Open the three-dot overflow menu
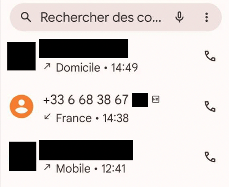The width and height of the screenshot is (229, 187). point(207,17)
